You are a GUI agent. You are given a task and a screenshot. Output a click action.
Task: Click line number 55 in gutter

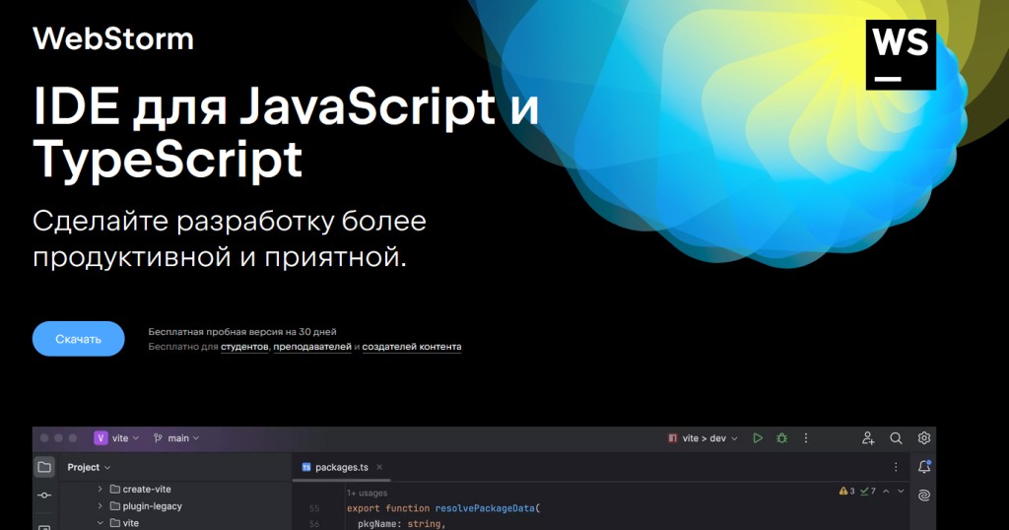pyautogui.click(x=314, y=508)
